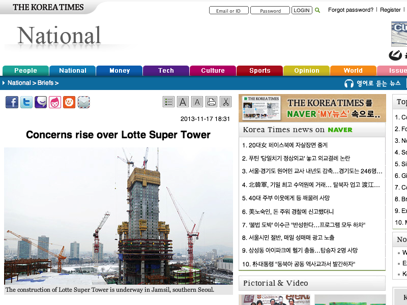Click the scissors scrap icon

(x=225, y=102)
